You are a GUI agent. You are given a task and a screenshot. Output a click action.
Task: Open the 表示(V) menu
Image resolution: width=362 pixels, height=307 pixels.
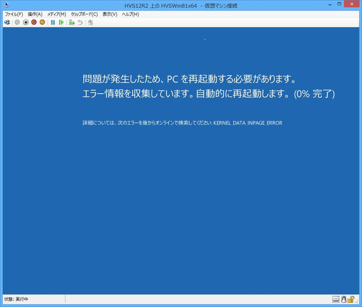click(x=110, y=14)
